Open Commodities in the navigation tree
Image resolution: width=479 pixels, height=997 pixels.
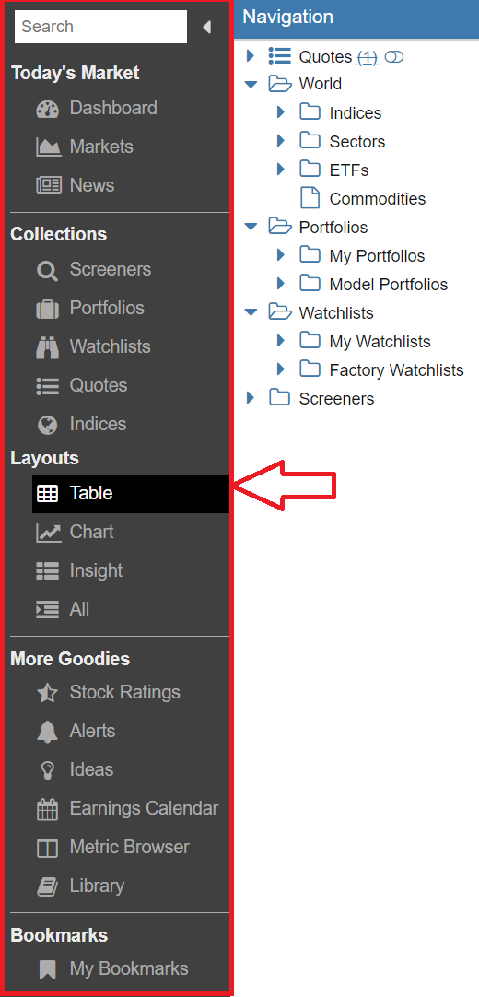tap(378, 199)
